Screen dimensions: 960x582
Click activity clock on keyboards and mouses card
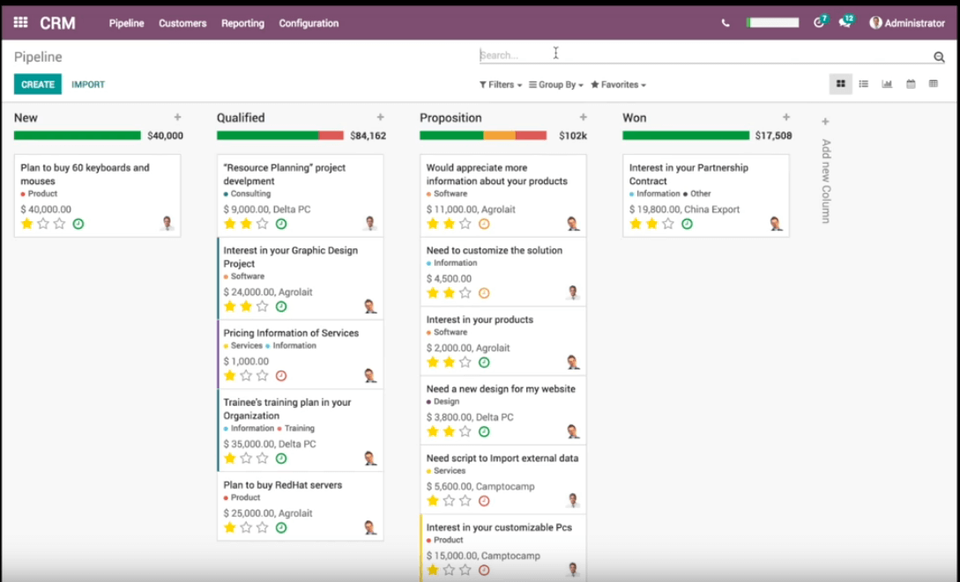(78, 224)
